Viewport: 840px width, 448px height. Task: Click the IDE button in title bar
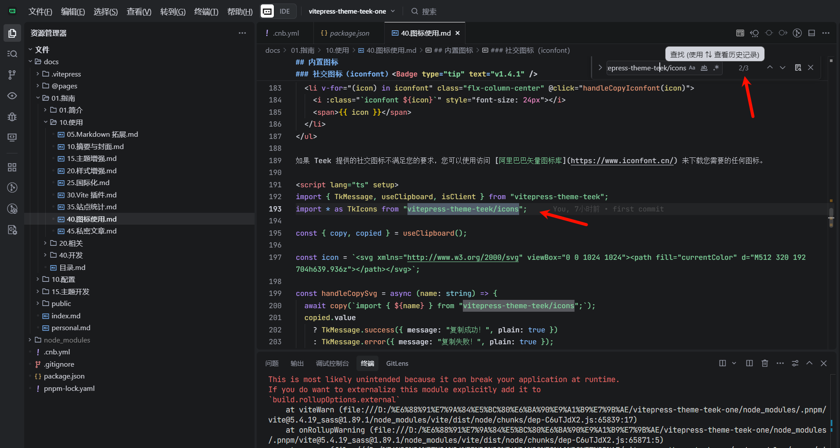[x=284, y=11]
